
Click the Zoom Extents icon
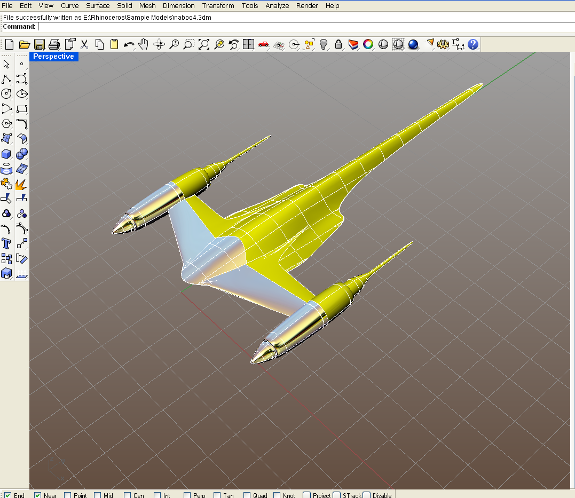pyautogui.click(x=204, y=44)
